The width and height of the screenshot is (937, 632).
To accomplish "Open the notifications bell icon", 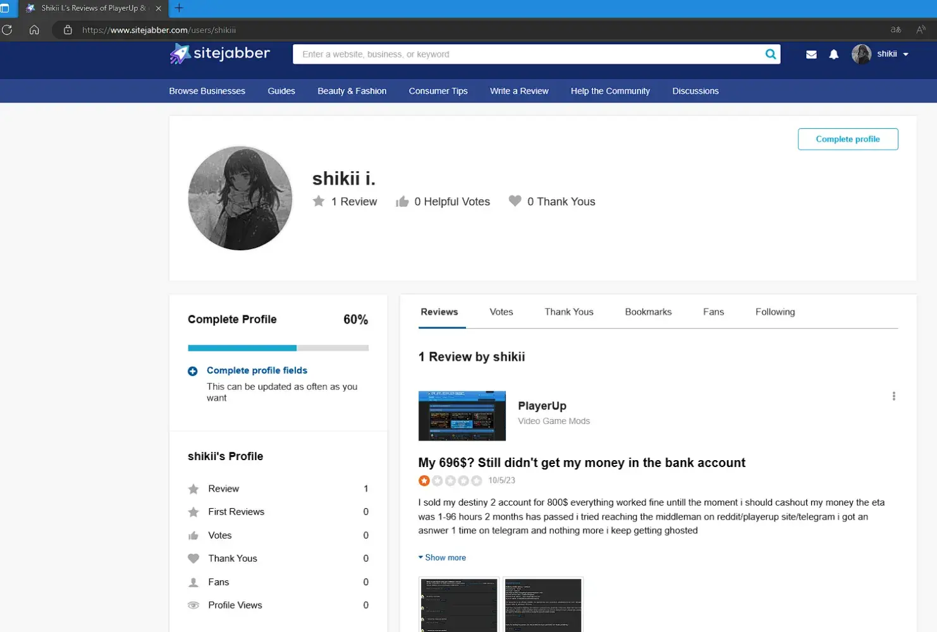I will click(834, 54).
